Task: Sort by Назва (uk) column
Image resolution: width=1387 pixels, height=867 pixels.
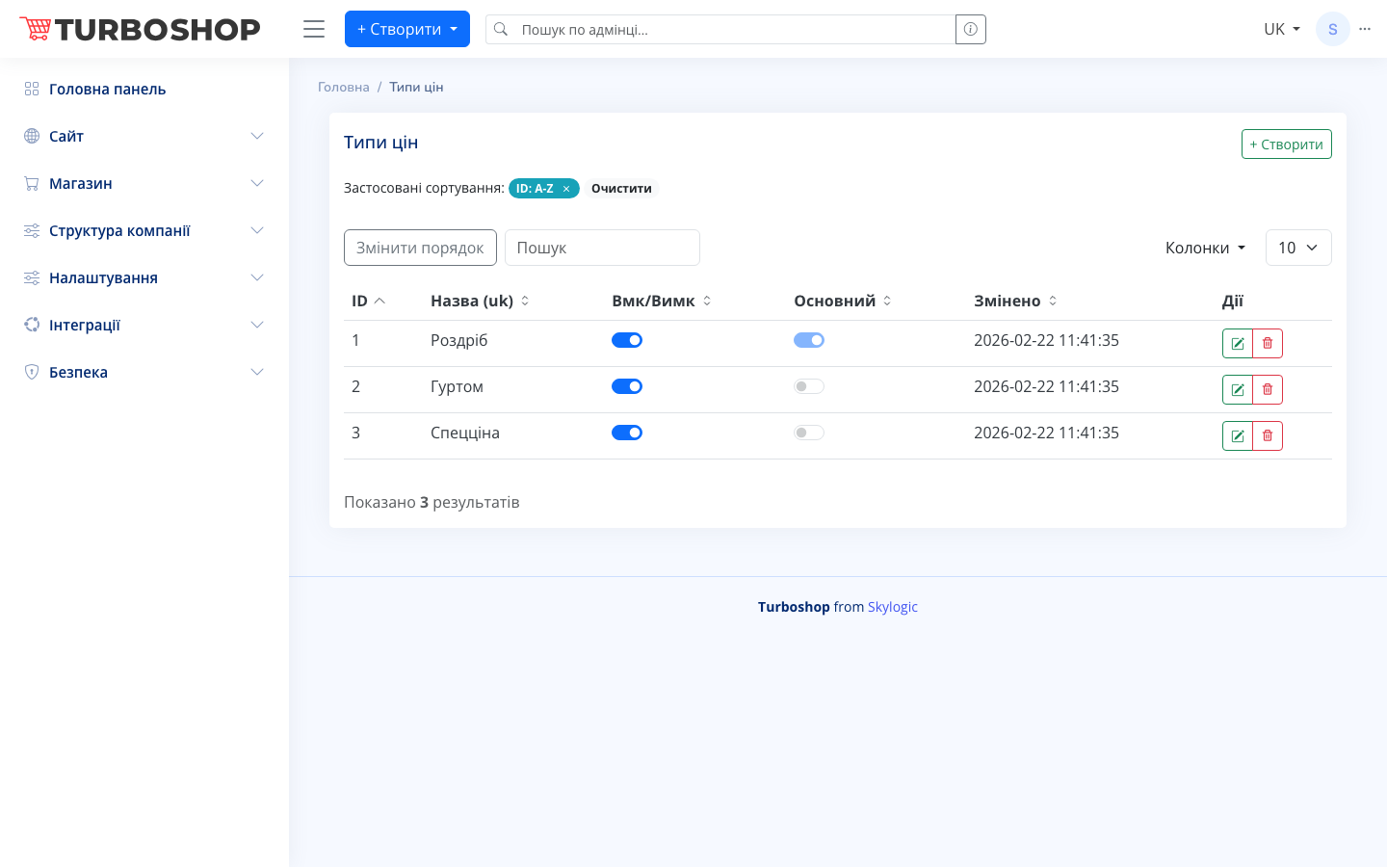Action: pos(480,301)
